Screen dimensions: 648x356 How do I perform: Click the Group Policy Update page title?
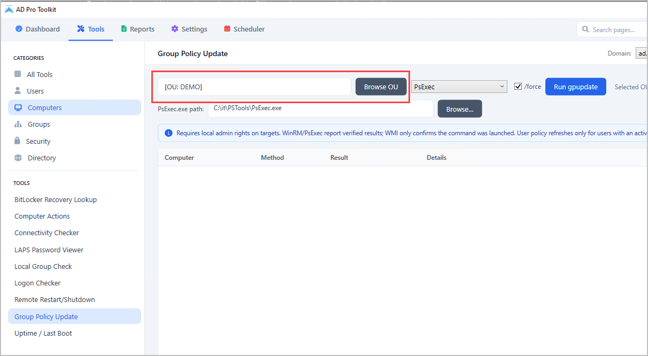point(192,53)
